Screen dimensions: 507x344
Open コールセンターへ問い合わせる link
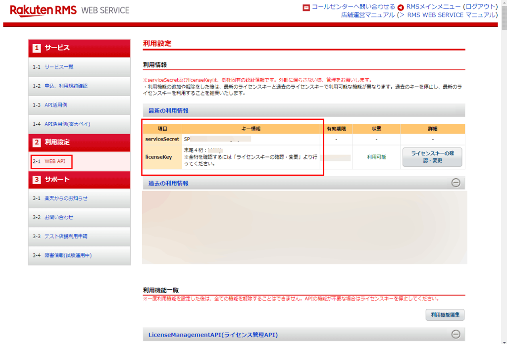(x=353, y=7)
